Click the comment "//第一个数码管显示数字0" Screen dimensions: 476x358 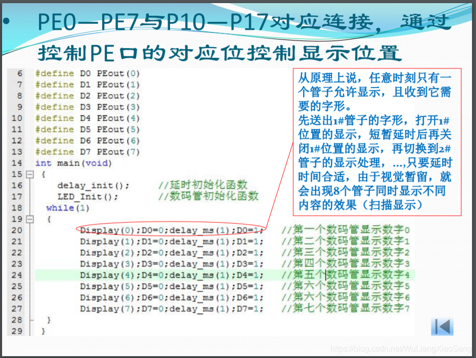pyautogui.click(x=345, y=230)
